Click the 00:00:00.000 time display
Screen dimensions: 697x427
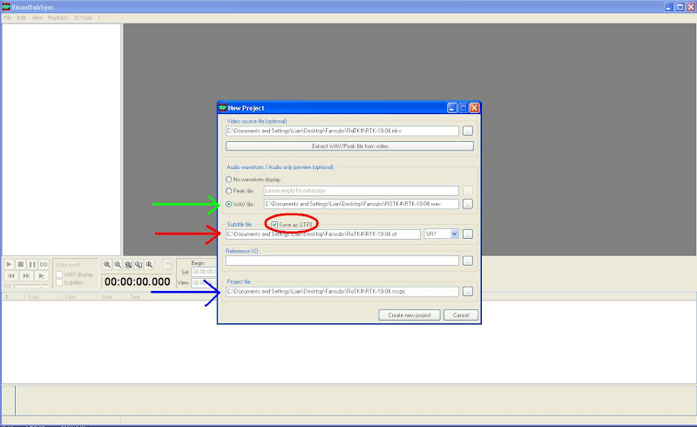(138, 281)
